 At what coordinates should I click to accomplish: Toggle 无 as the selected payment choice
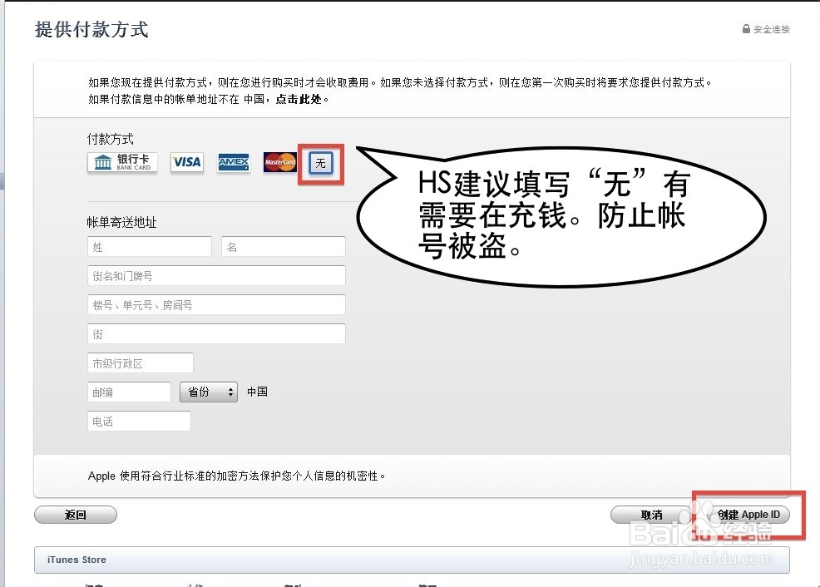click(320, 163)
